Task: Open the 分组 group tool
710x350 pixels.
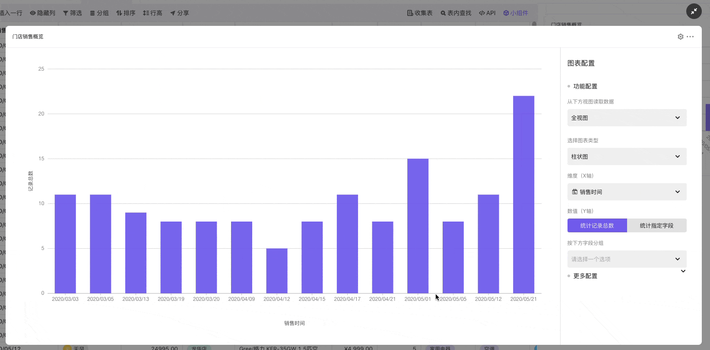Action: point(99,13)
